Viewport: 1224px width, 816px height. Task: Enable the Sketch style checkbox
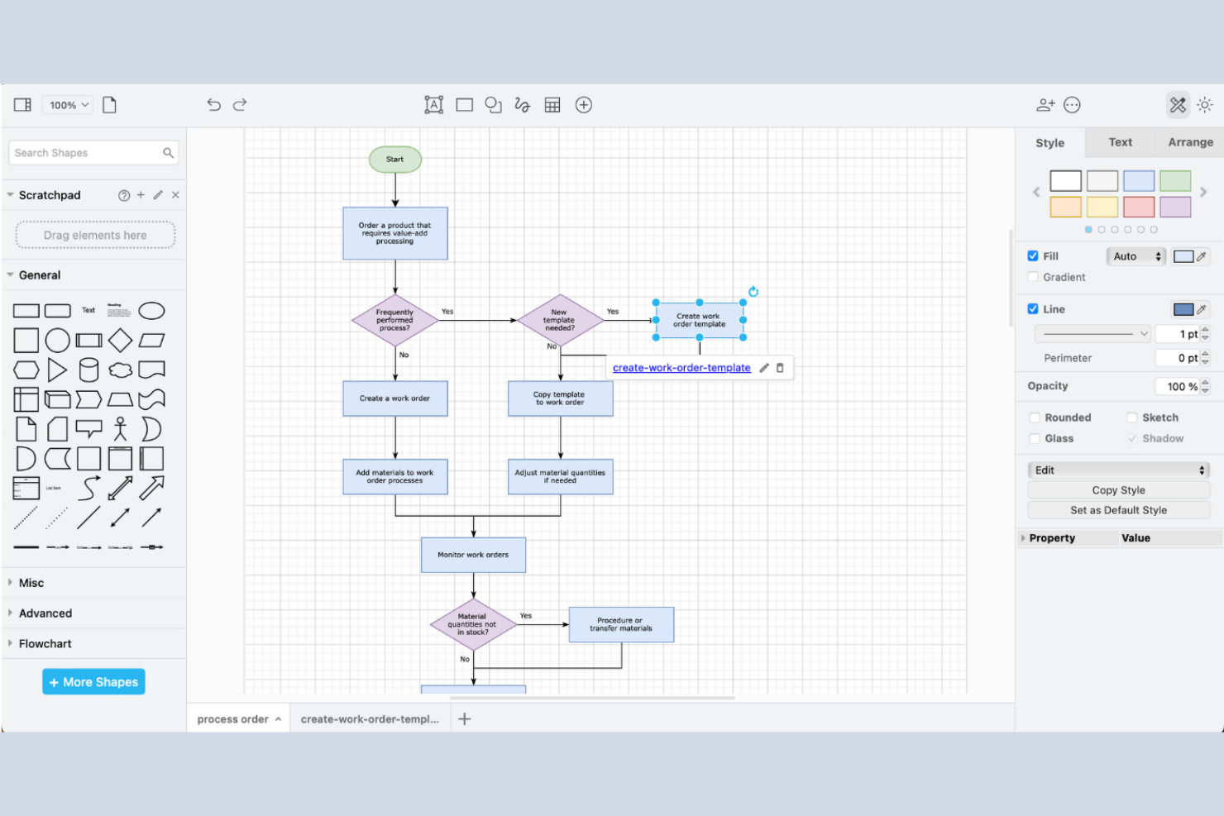click(1131, 418)
